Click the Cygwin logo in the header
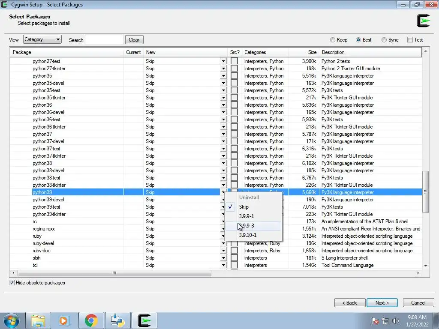439x329 pixels. coord(423,21)
